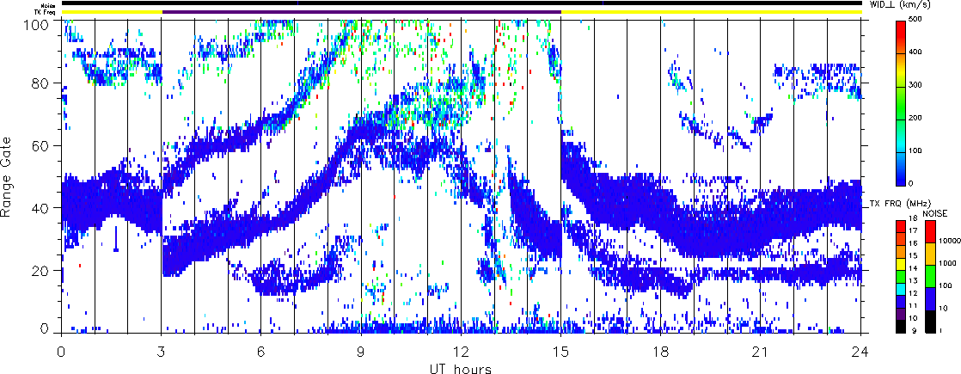Viewport: 961px width, 374px height.
Task: Click the 'UT hours' x-axis title
Action: tap(461, 369)
